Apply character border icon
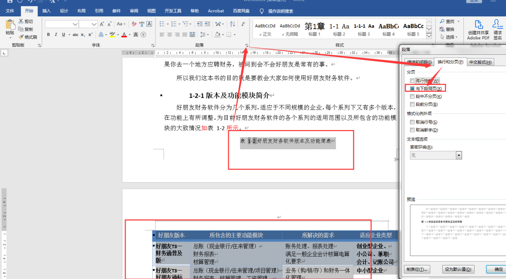506x279 pixels. tap(149, 24)
